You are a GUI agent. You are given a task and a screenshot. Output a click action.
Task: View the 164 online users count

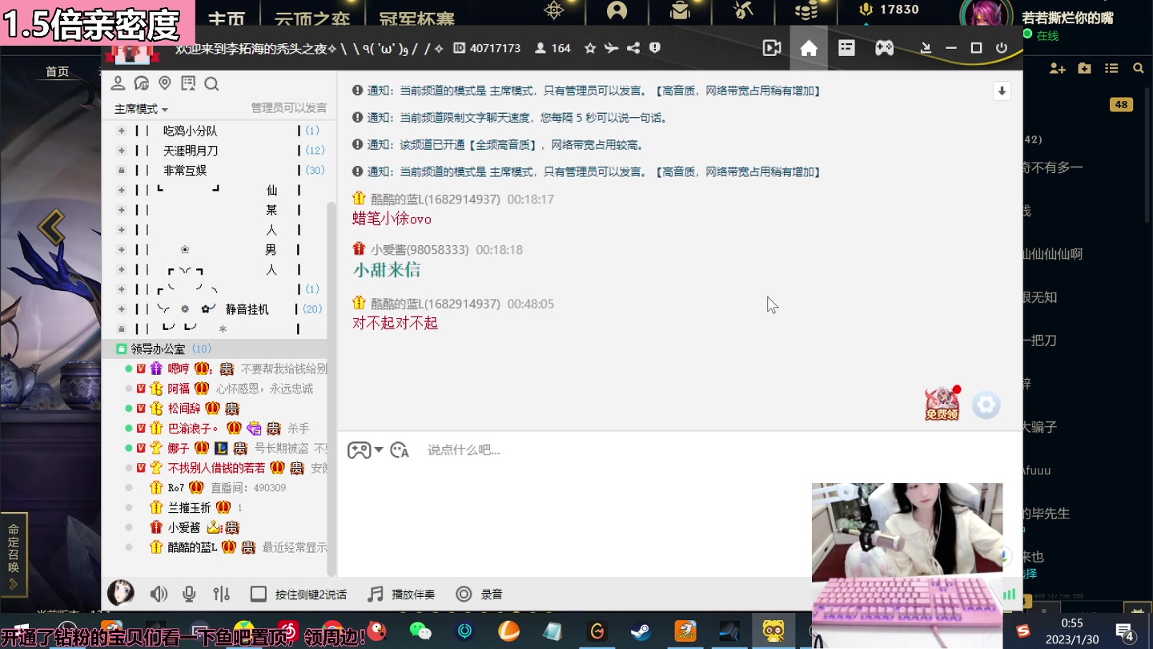pyautogui.click(x=552, y=48)
